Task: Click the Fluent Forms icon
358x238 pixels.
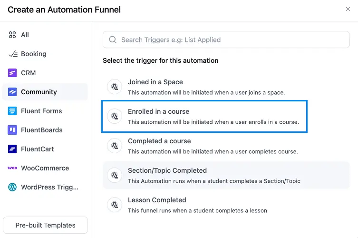Action: click(12, 111)
